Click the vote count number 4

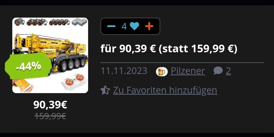tap(124, 27)
